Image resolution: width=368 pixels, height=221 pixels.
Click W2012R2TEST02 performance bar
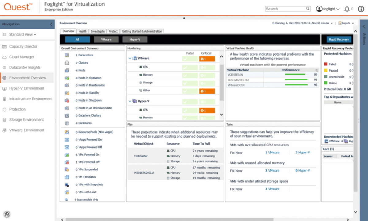[x=296, y=80]
